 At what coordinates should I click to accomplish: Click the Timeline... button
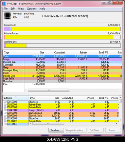[x=56, y=130]
